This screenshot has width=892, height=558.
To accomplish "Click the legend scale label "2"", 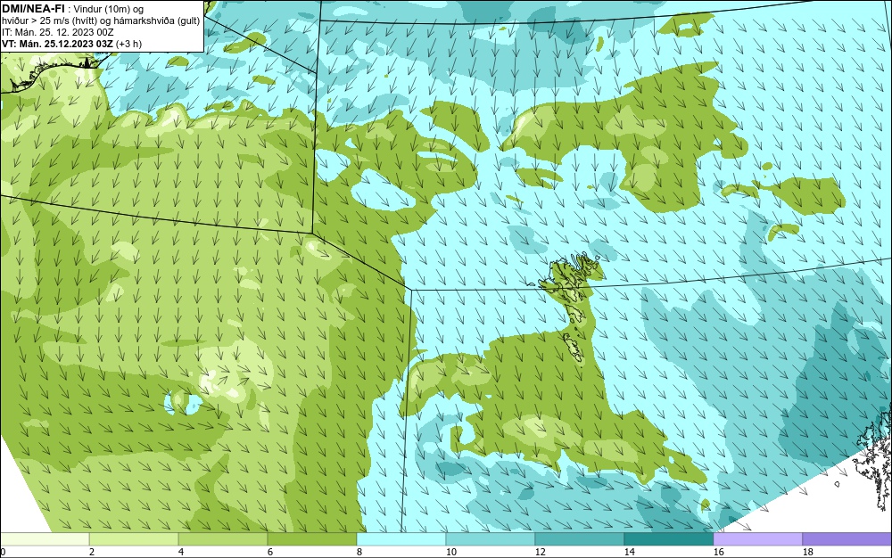I will tap(92, 552).
